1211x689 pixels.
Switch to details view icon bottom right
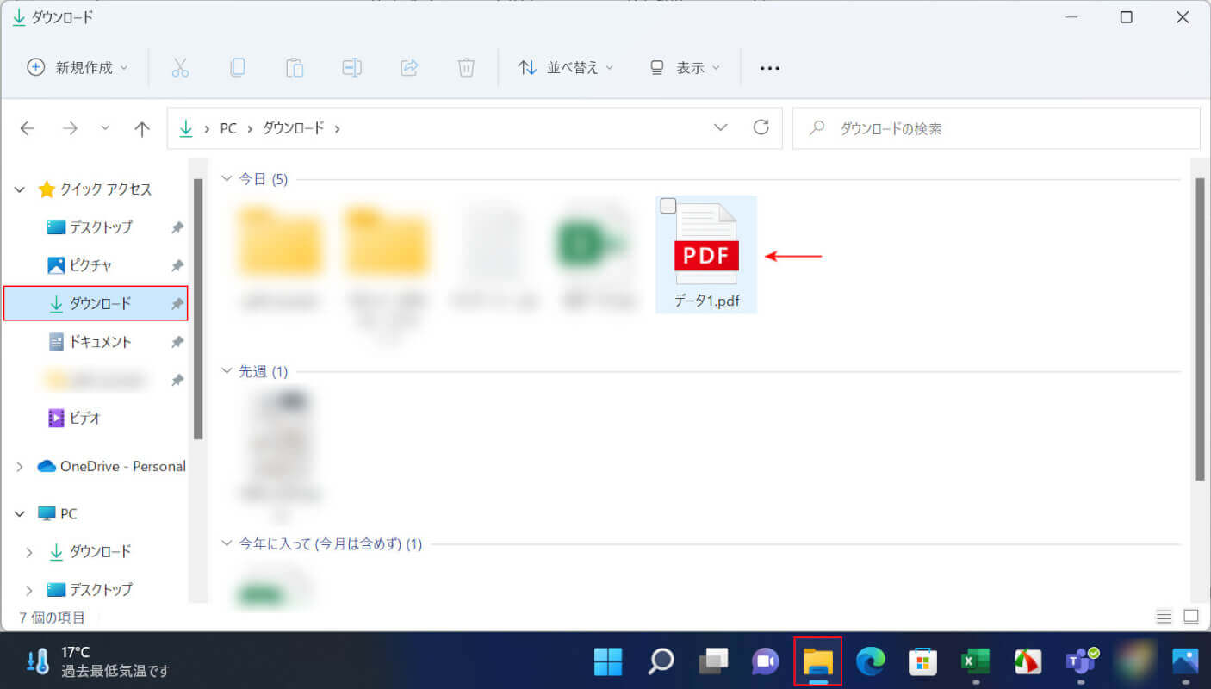(x=1164, y=617)
